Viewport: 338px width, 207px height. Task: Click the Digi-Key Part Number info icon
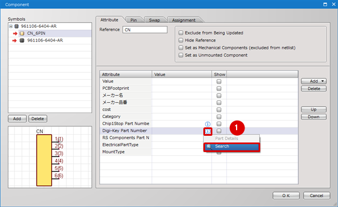[x=207, y=131]
